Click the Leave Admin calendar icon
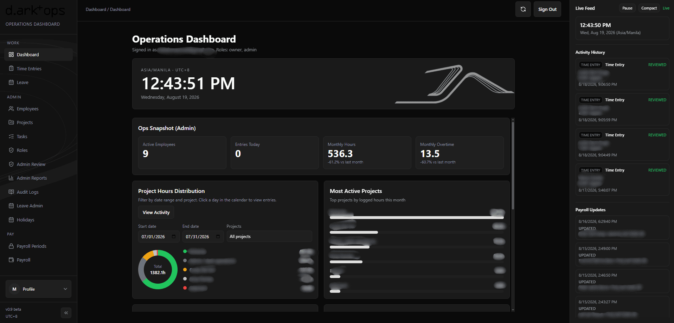Image resolution: width=674 pixels, height=323 pixels. click(x=11, y=206)
